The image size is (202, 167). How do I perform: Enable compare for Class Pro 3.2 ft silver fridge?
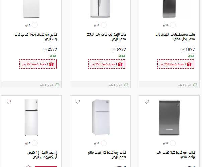point(173,143)
